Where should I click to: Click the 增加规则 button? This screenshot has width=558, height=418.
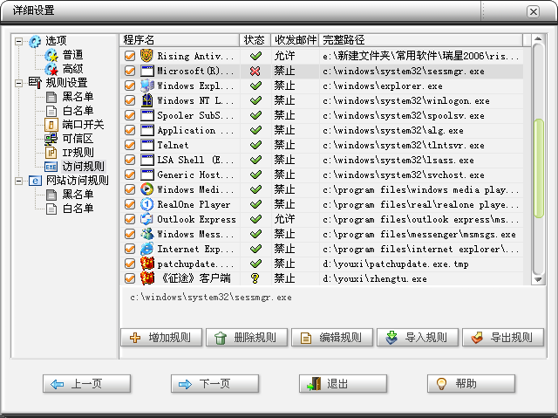[x=161, y=338]
